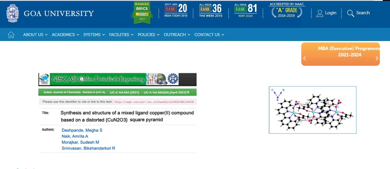Click The Week 2019 Rank 36 badge

click(211, 10)
